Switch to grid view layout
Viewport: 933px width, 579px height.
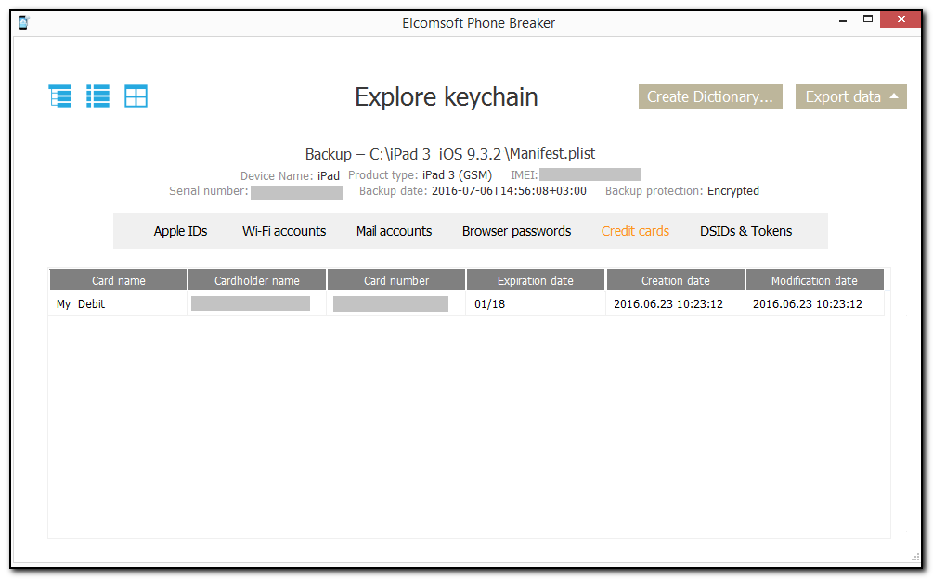coord(136,96)
